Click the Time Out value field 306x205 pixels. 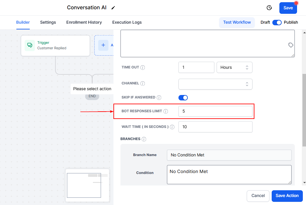(x=196, y=67)
